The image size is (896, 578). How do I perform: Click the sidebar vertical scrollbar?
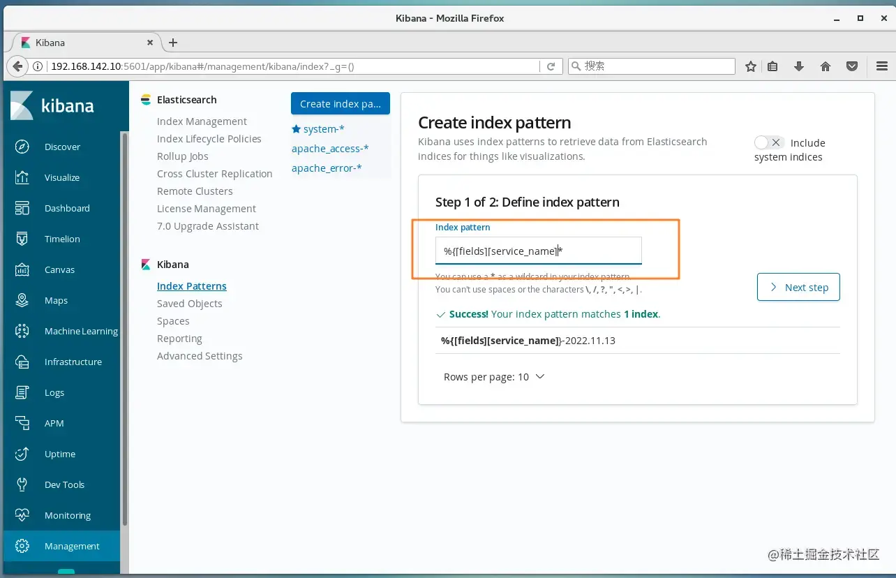[125, 328]
